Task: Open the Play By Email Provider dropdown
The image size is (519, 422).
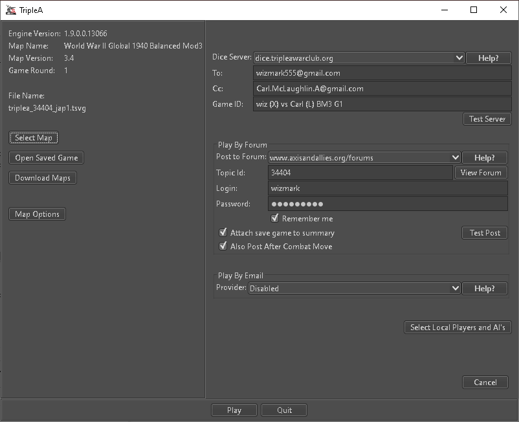Action: pos(354,288)
